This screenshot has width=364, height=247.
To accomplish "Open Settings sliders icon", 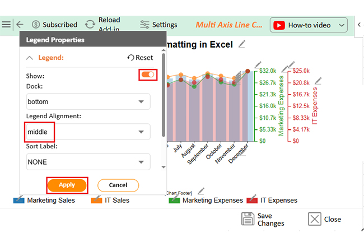I will pyautogui.click(x=145, y=25).
